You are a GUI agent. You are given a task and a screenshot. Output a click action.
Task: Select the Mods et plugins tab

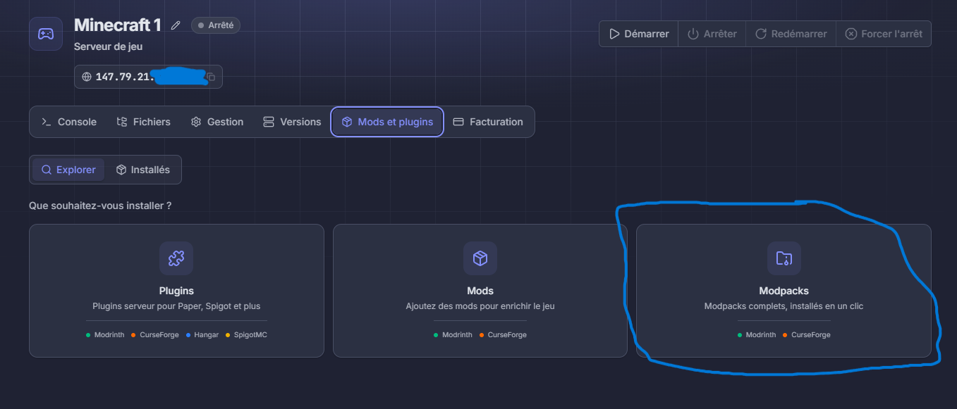387,122
